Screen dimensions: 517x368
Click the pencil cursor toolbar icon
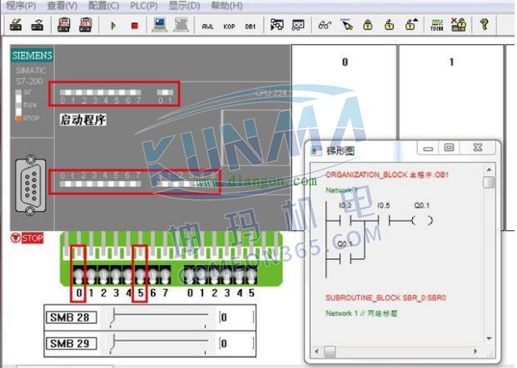346,25
